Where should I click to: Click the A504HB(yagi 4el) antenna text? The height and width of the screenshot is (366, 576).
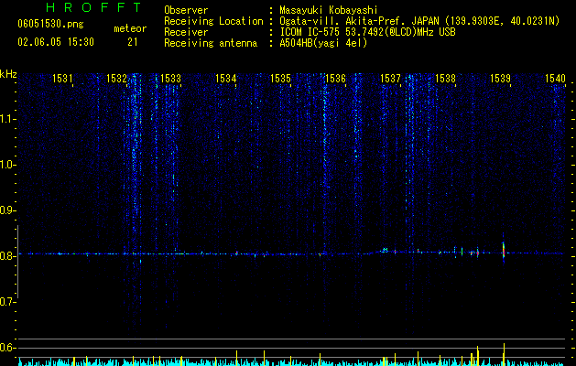coord(323,43)
